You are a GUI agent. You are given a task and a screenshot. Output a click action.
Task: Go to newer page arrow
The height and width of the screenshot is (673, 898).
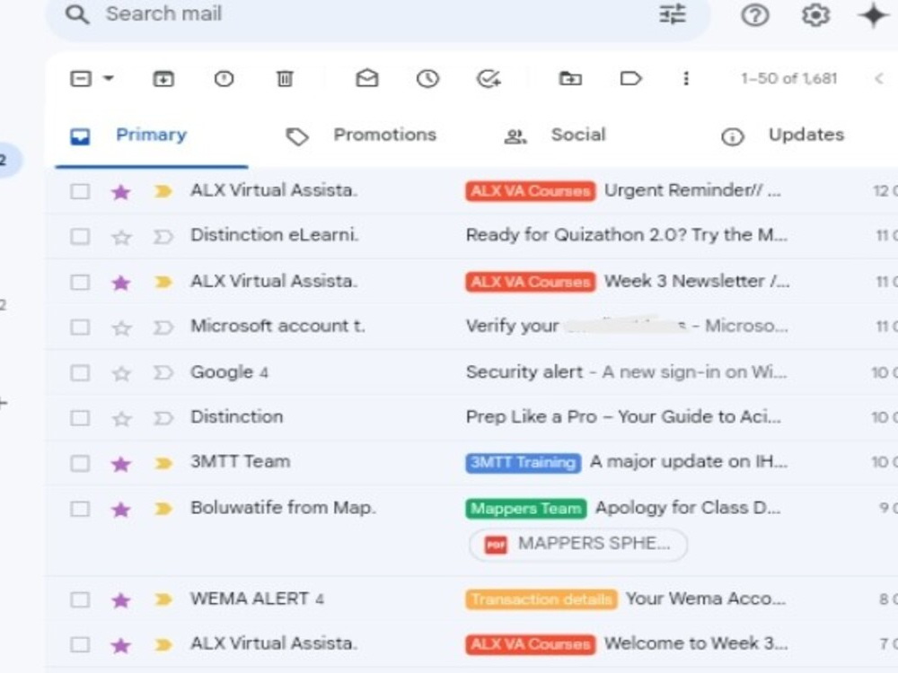[x=879, y=78]
